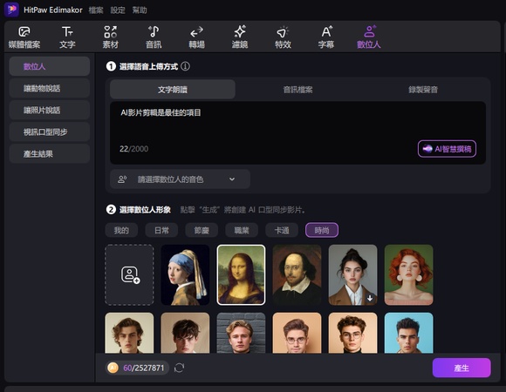Select the blond man on brick wall avatar
The image size is (506, 392).
tap(241, 333)
